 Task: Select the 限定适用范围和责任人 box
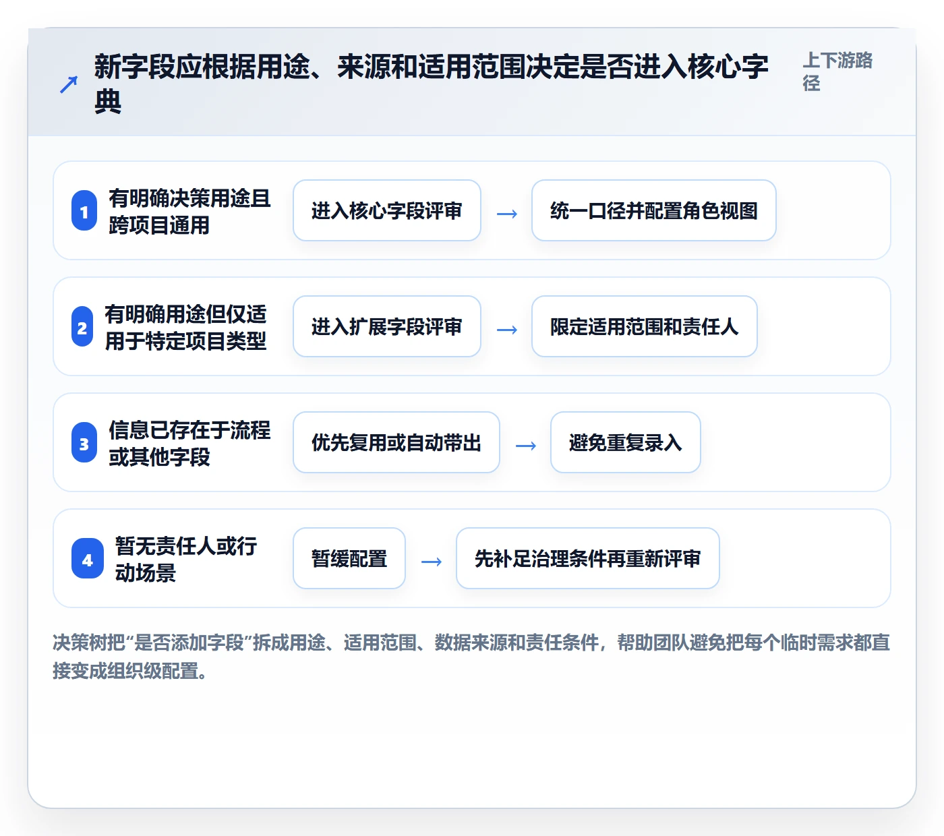(x=645, y=326)
